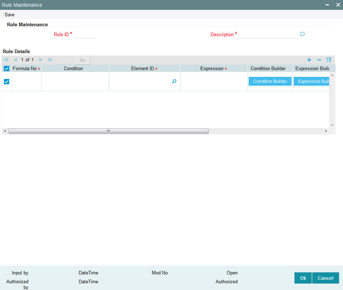This screenshot has height=290, width=343.
Task: Open Description text editor bubble icon
Action: coord(302,34)
